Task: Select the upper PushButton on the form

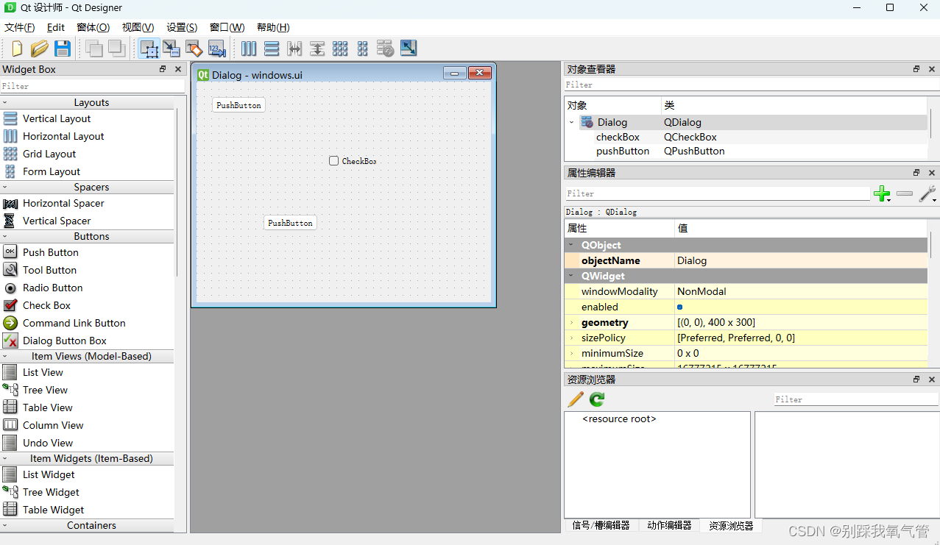Action: coord(238,105)
